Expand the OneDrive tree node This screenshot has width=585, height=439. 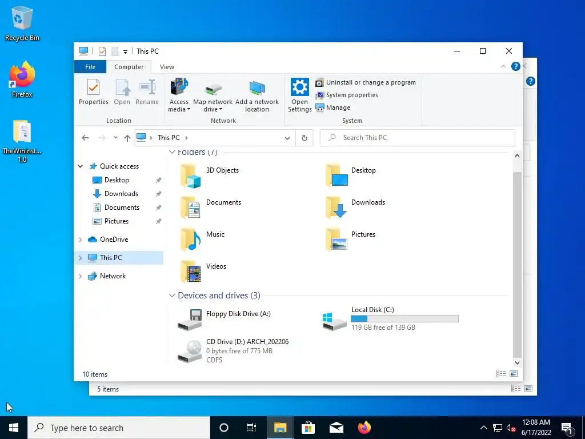pyautogui.click(x=80, y=240)
